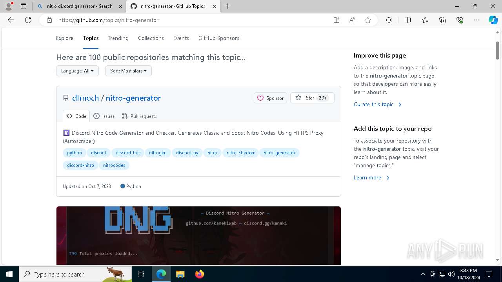502x282 pixels.
Task: Activate Read aloud icon
Action: tap(352, 20)
